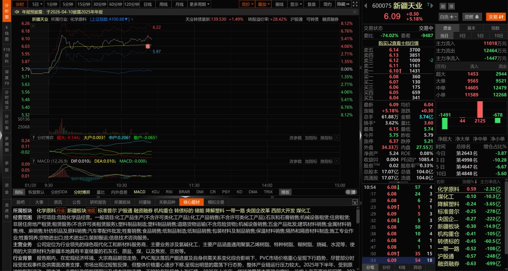
Task: Switch to the 研究报告 tab
Action: [98, 202]
